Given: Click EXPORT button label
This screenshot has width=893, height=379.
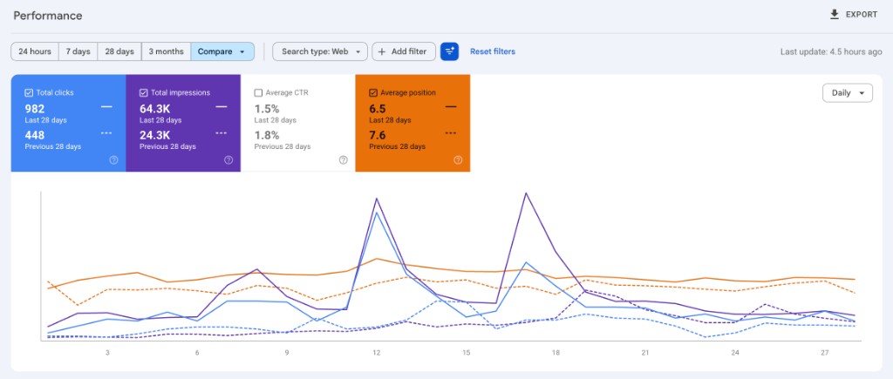Looking at the screenshot, I should (861, 15).
